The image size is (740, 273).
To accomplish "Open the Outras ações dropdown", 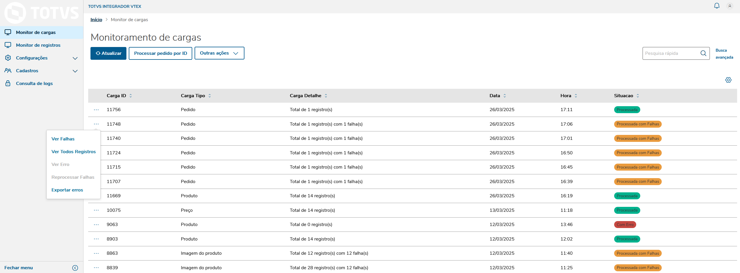I will 219,53.
